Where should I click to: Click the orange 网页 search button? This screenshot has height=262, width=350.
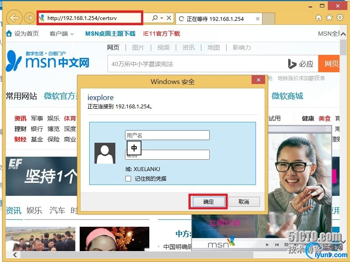coord(329,64)
